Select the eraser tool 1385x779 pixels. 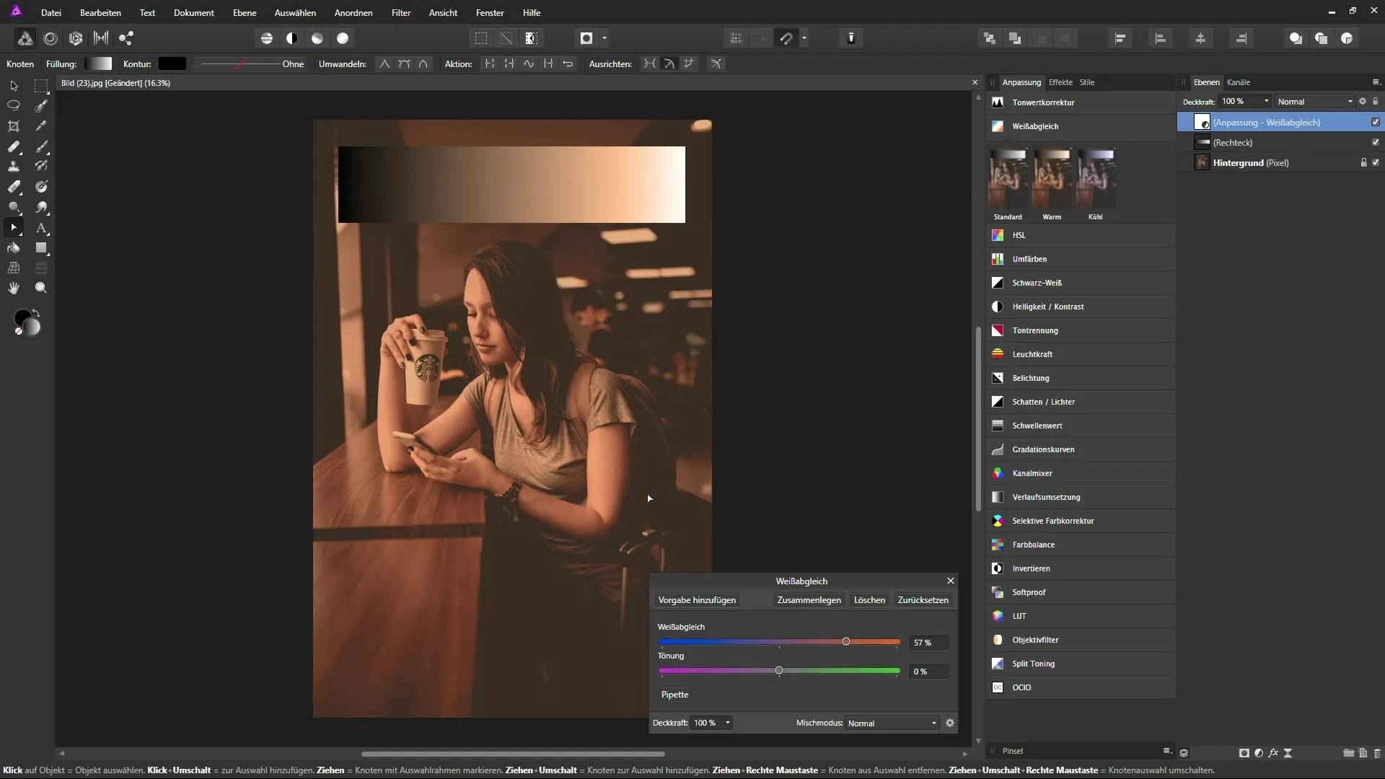(14, 187)
